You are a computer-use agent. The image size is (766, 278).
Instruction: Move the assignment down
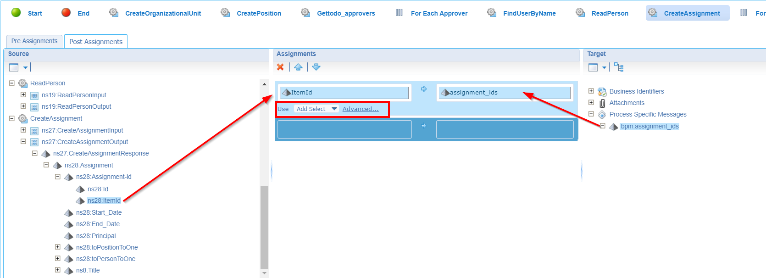coord(316,67)
